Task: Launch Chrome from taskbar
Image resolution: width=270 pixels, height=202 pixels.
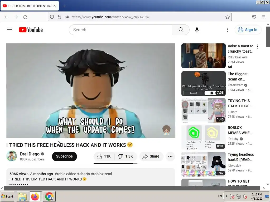Action: 49,196
